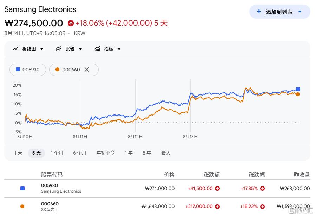The width and height of the screenshot is (315, 216).
Task: Click the Samsung Electronics name in table row
Action: [x=61, y=191]
